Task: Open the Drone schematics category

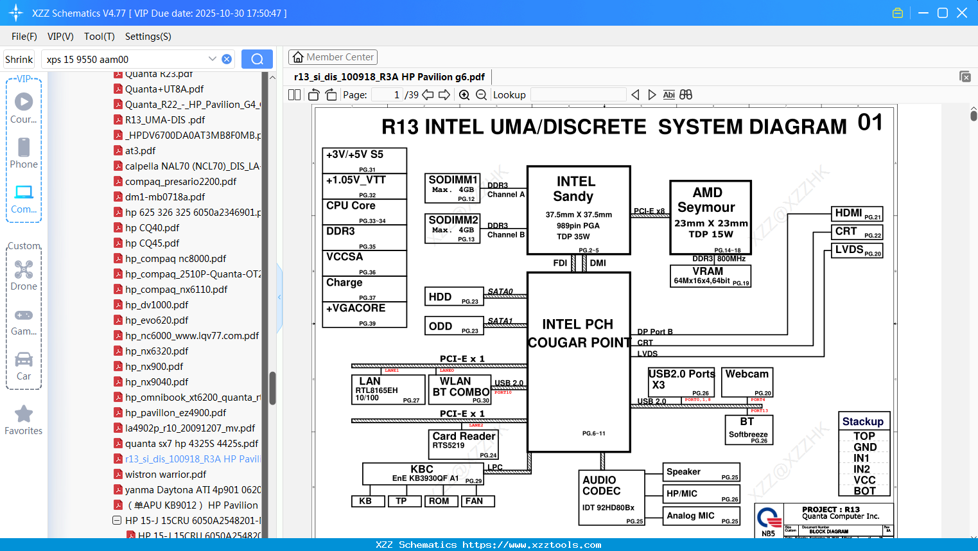Action: pos(24,275)
